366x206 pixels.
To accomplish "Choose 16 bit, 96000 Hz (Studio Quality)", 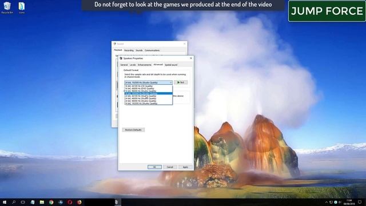I will pyautogui.click(x=149, y=91).
